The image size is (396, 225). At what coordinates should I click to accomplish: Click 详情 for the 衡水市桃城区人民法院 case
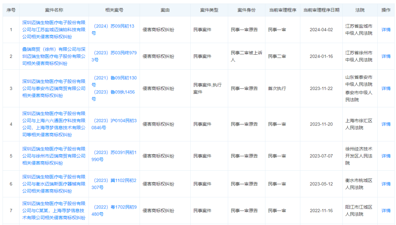coord(386,184)
